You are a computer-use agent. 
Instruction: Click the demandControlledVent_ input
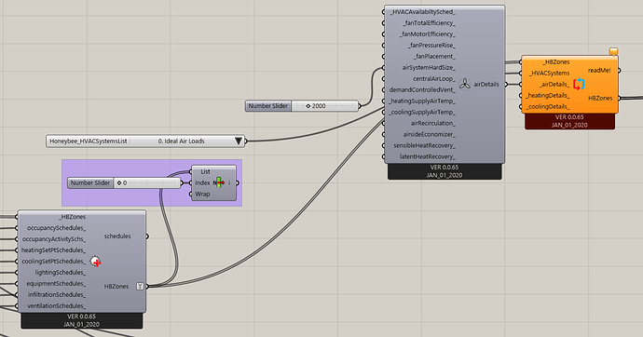(422, 89)
